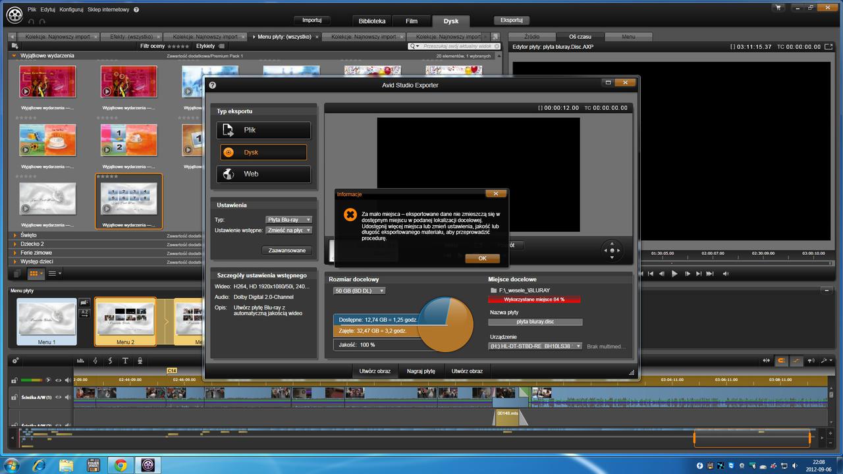
Task: Click the left Utwórz obraz button
Action: (x=375, y=371)
